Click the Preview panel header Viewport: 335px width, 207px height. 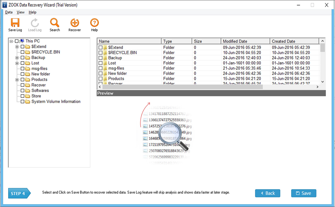pos(211,93)
